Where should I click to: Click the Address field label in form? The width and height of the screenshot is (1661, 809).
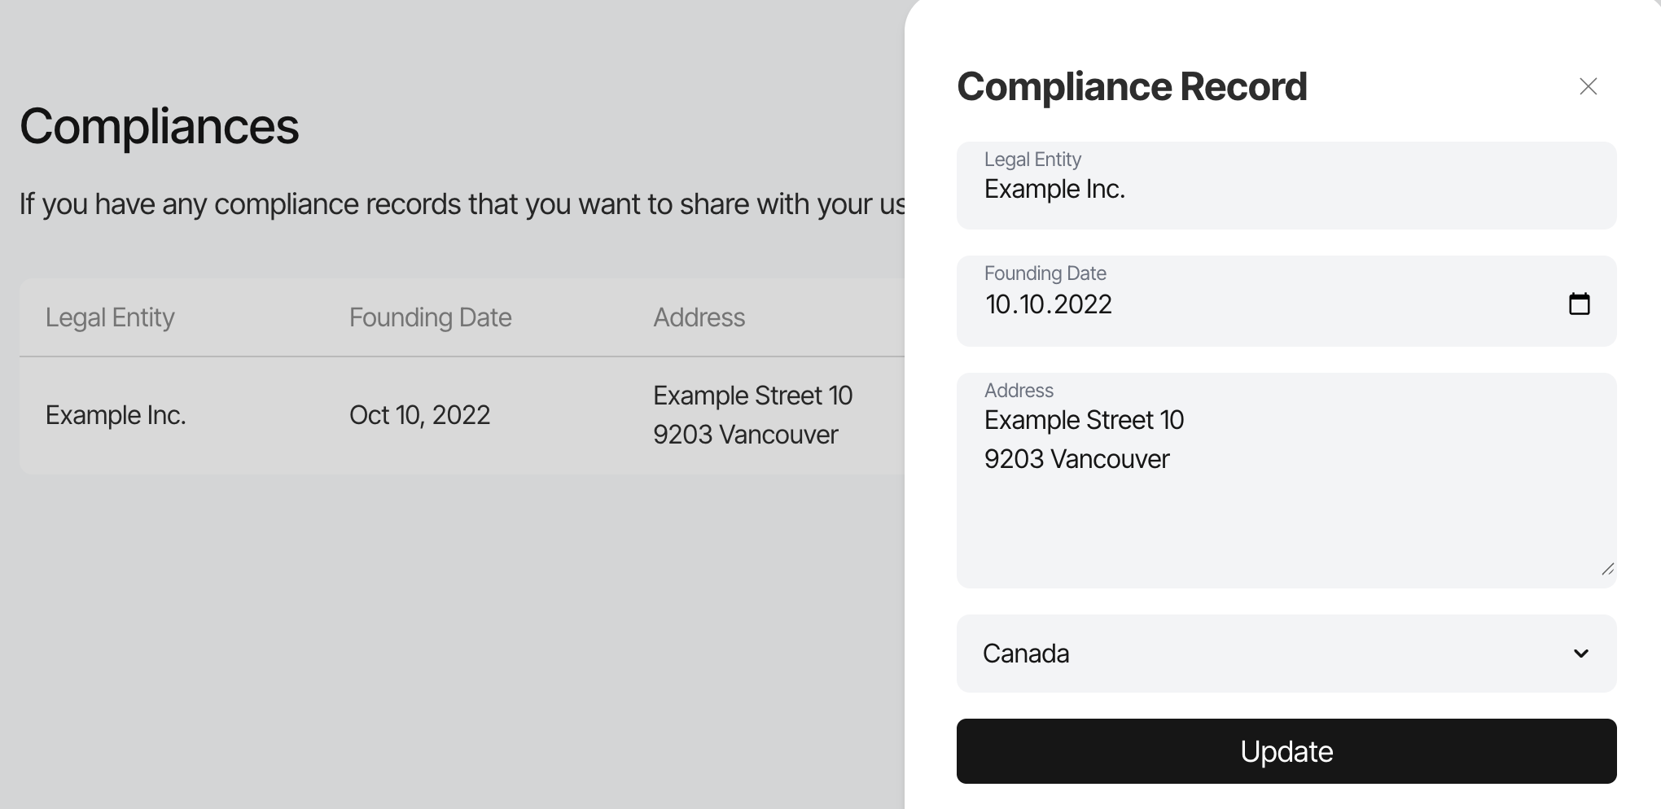point(1019,391)
